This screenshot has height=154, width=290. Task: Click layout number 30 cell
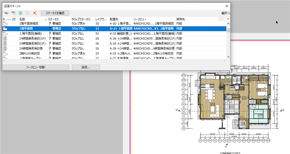(97, 24)
